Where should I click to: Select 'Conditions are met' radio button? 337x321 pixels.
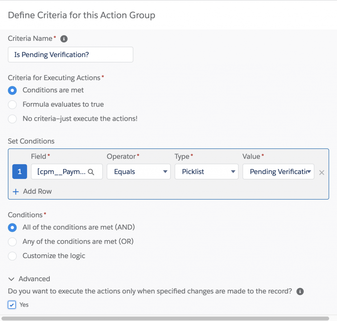(x=12, y=90)
